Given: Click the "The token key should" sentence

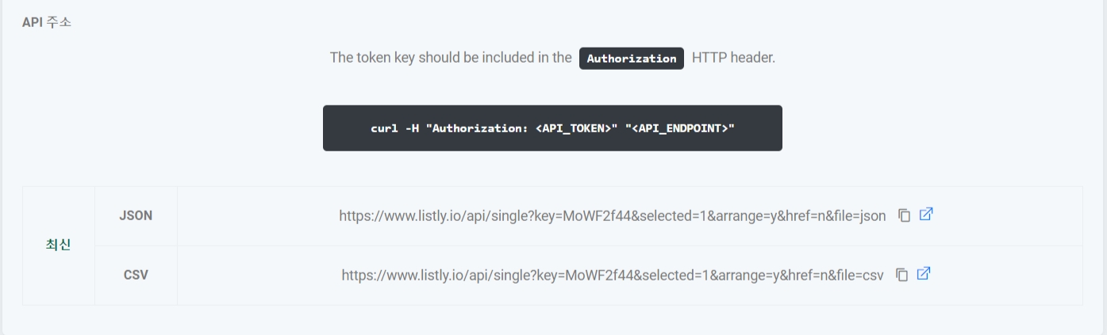Looking at the screenshot, I should 451,59.
